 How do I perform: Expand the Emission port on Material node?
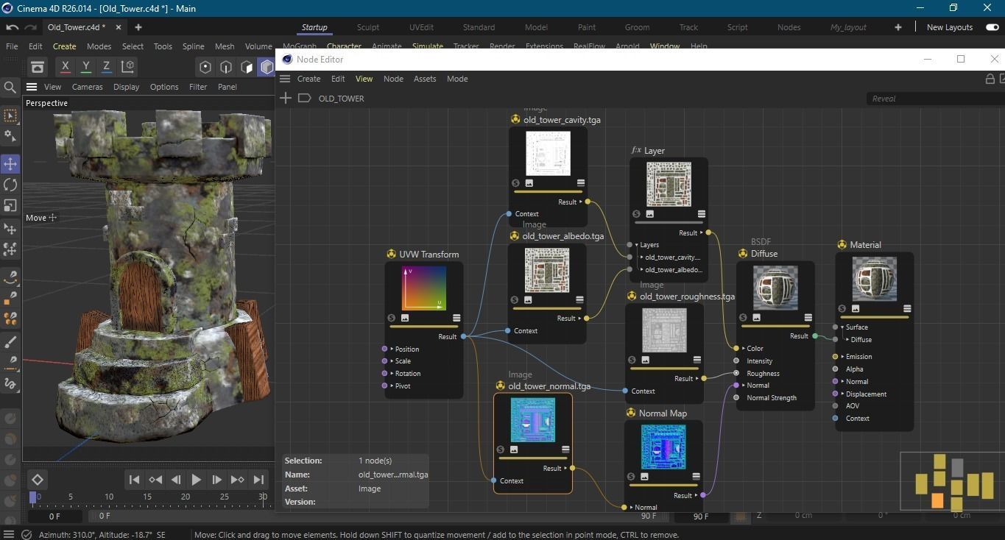point(842,357)
